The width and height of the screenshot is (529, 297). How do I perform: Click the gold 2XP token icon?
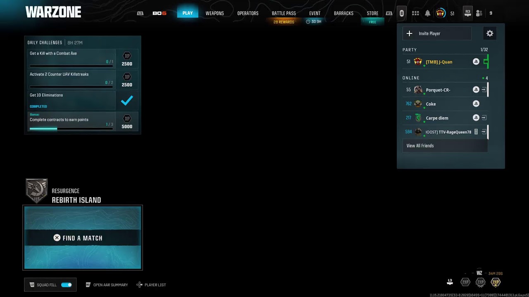tap(496, 283)
